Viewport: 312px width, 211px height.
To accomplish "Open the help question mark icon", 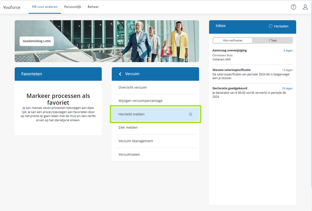I will tap(293, 7).
